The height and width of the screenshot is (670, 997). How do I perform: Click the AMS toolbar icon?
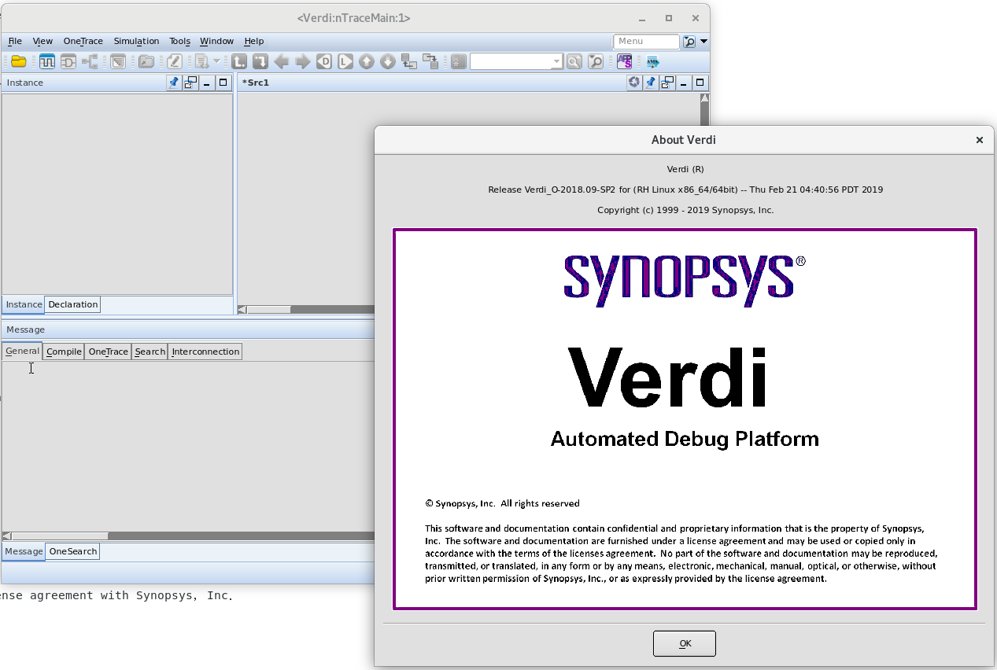[x=653, y=61]
